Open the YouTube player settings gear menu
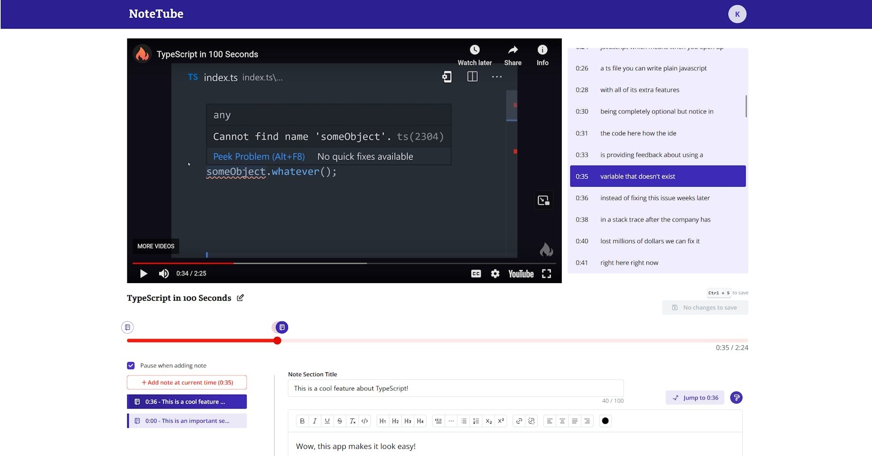The image size is (872, 456). 495,274
